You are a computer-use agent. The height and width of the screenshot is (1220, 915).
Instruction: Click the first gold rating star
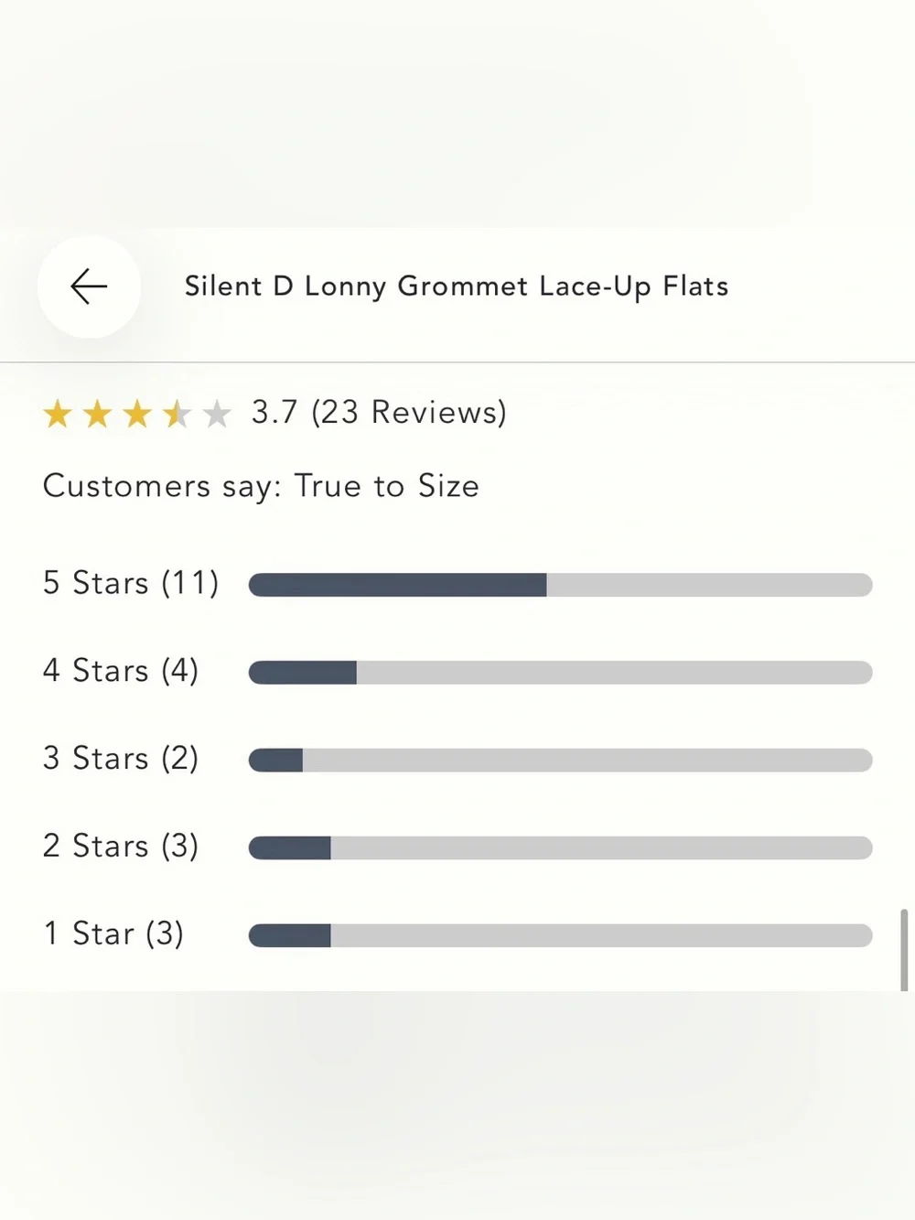click(58, 414)
